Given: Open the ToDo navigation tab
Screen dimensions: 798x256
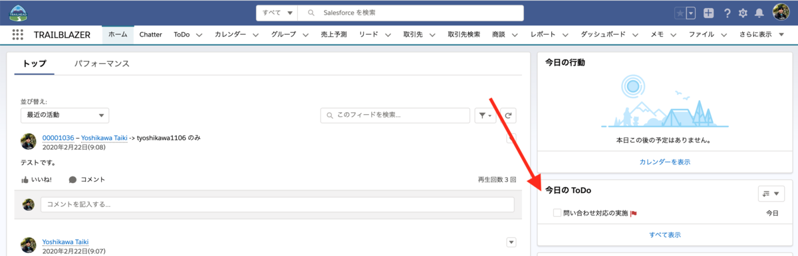Looking at the screenshot, I should point(182,34).
